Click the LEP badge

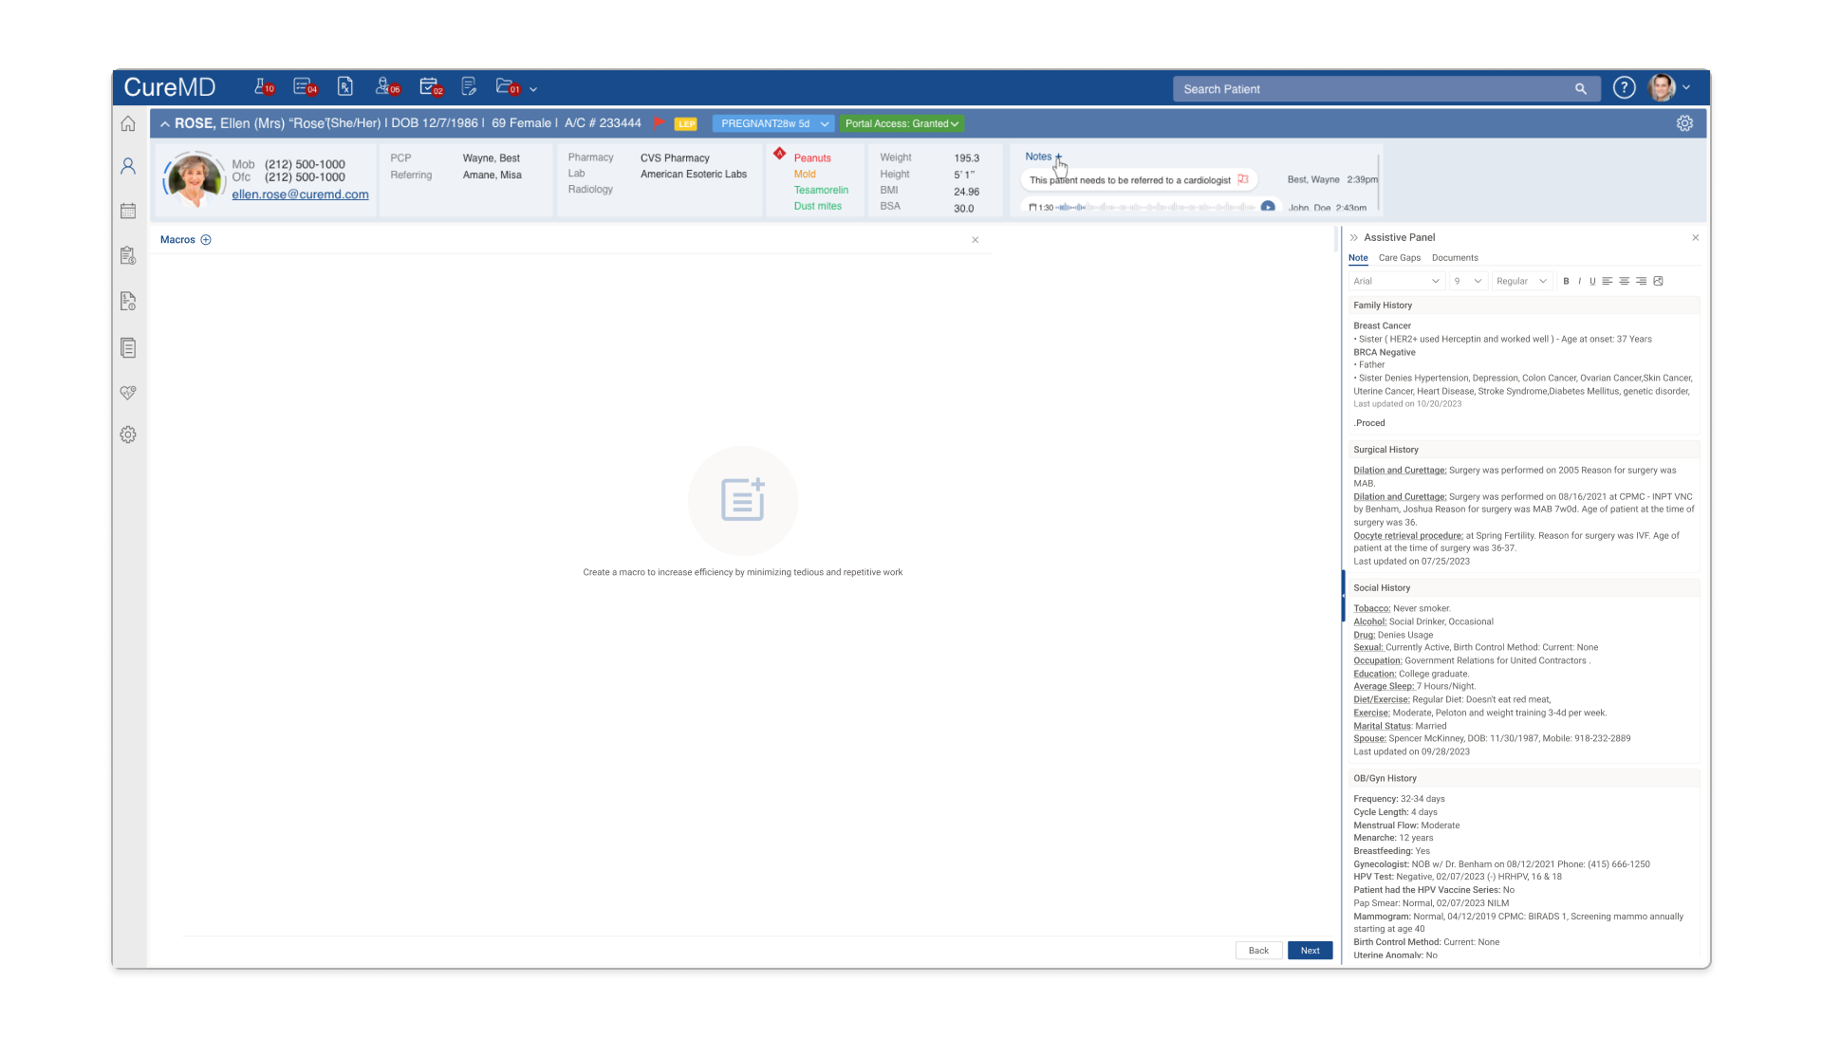pyautogui.click(x=686, y=124)
